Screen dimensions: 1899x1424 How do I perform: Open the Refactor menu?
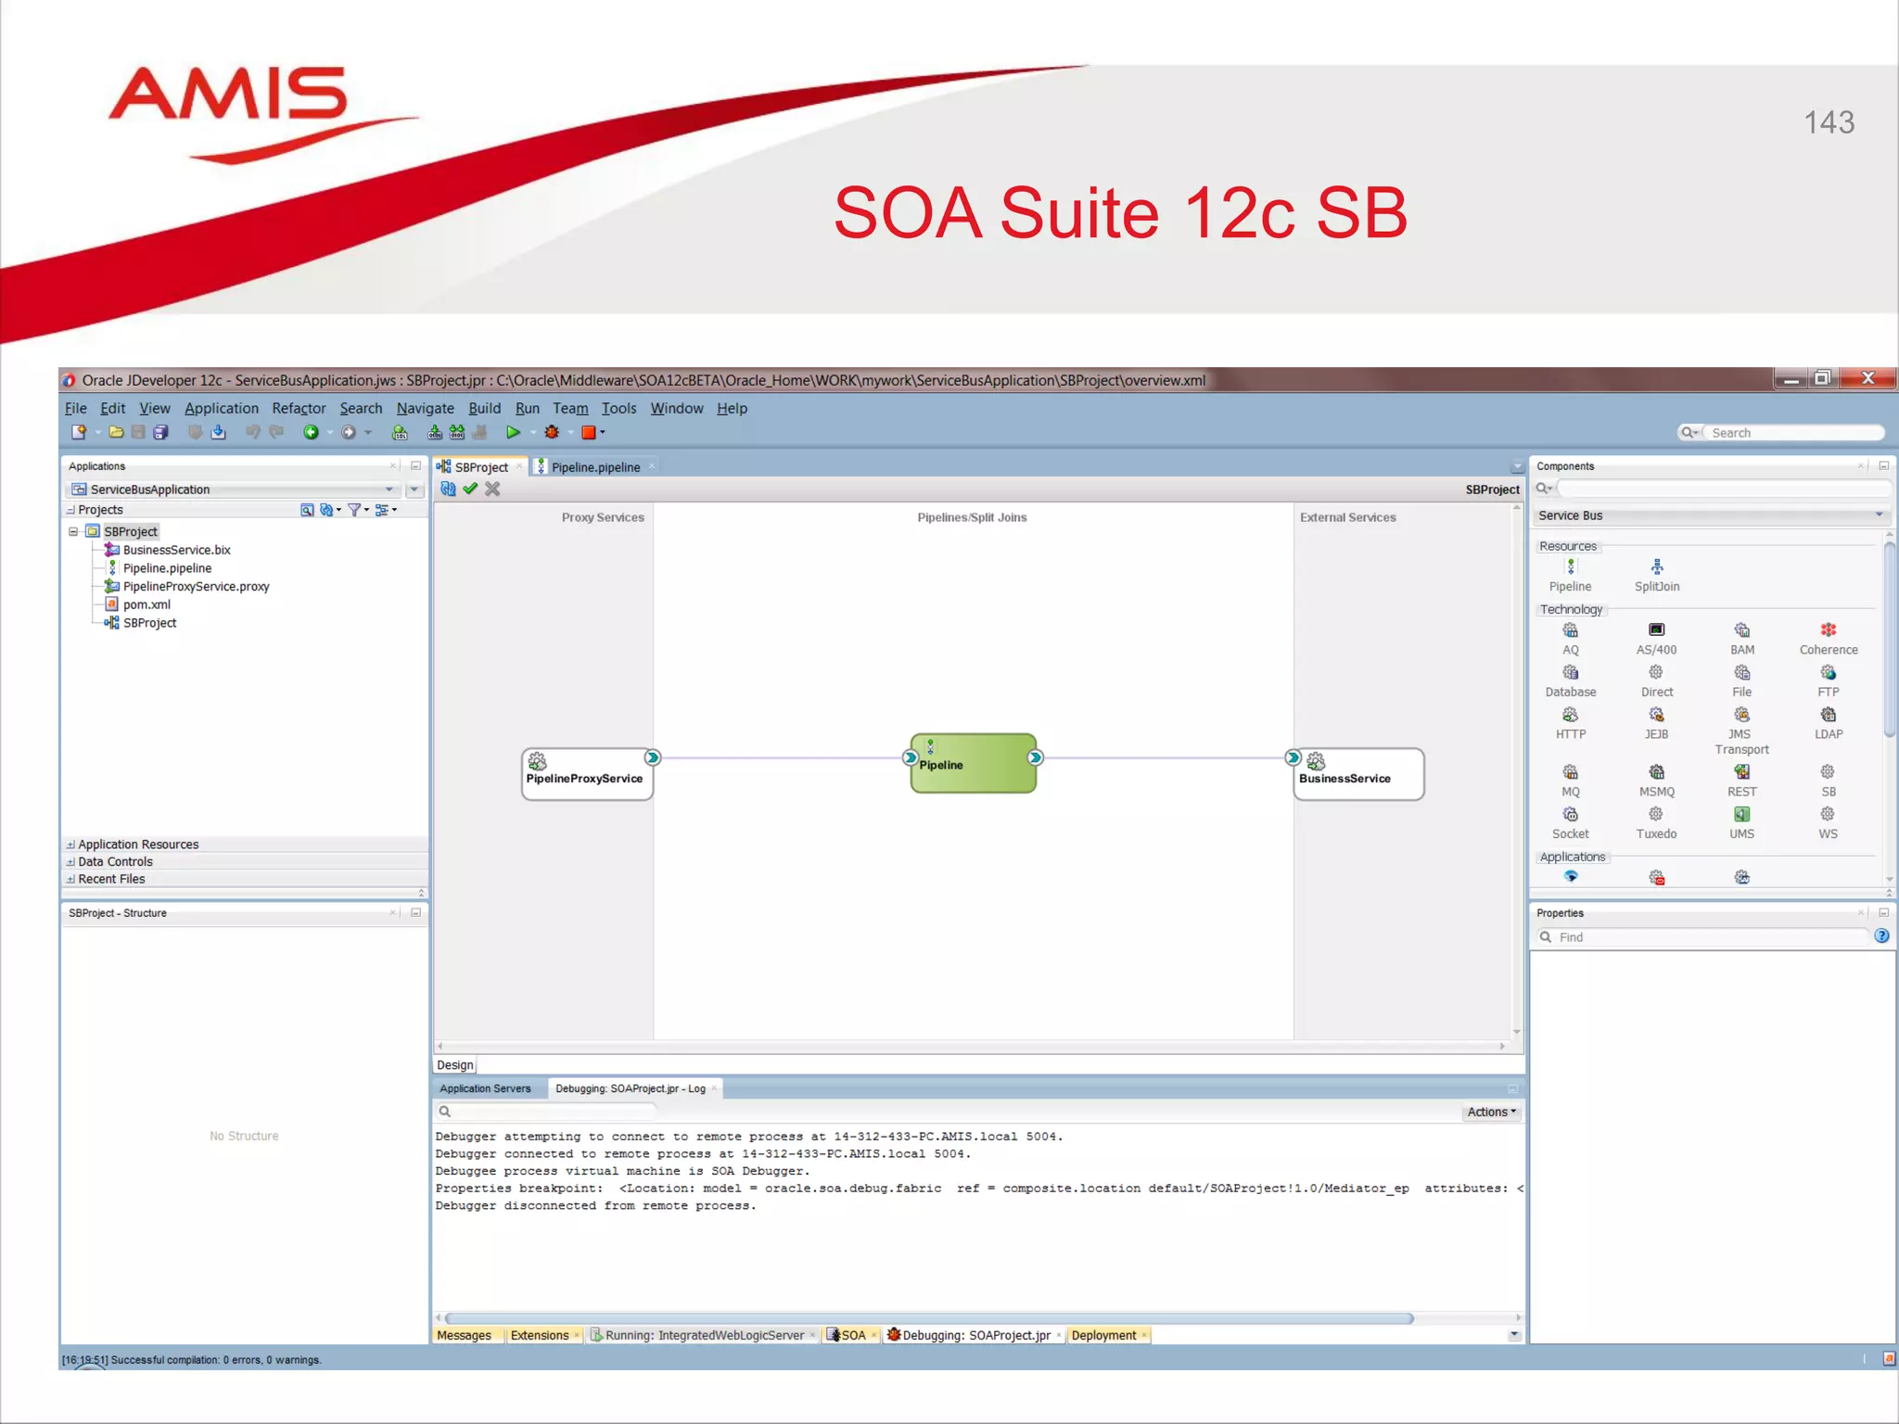click(x=299, y=408)
